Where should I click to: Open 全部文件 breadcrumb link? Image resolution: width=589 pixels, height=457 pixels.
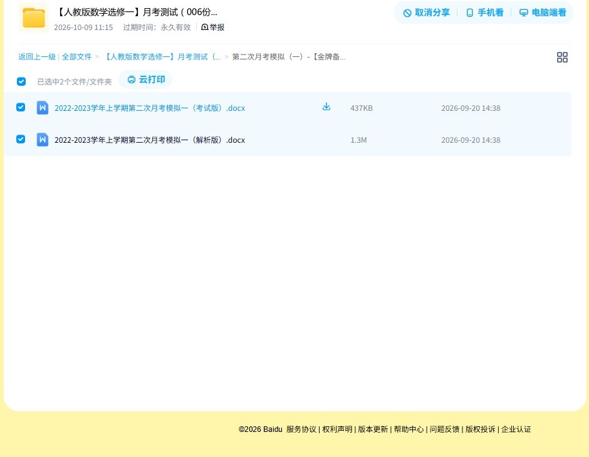pyautogui.click(x=76, y=57)
